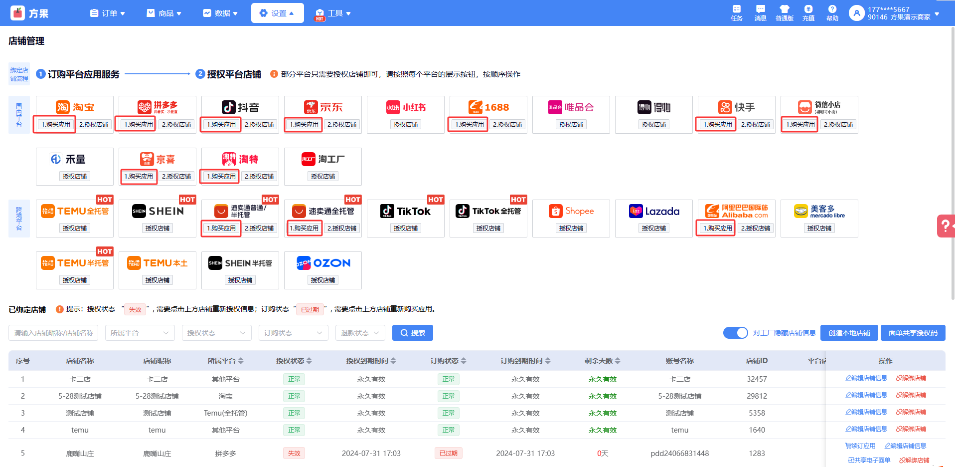The image size is (955, 467).
Task: Sort table by 所属平台 column
Action: click(x=241, y=361)
